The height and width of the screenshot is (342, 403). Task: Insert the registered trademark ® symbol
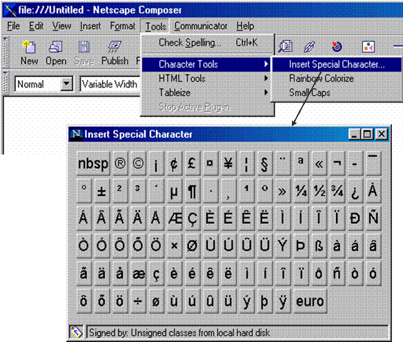pos(120,163)
